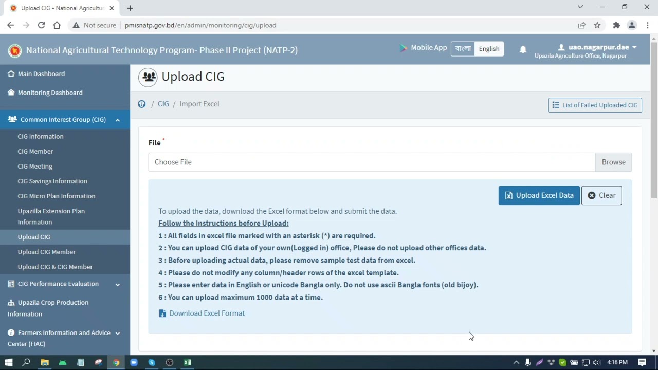This screenshot has height=370, width=658.
Task: Open Chrome profile avatar
Action: click(x=632, y=25)
